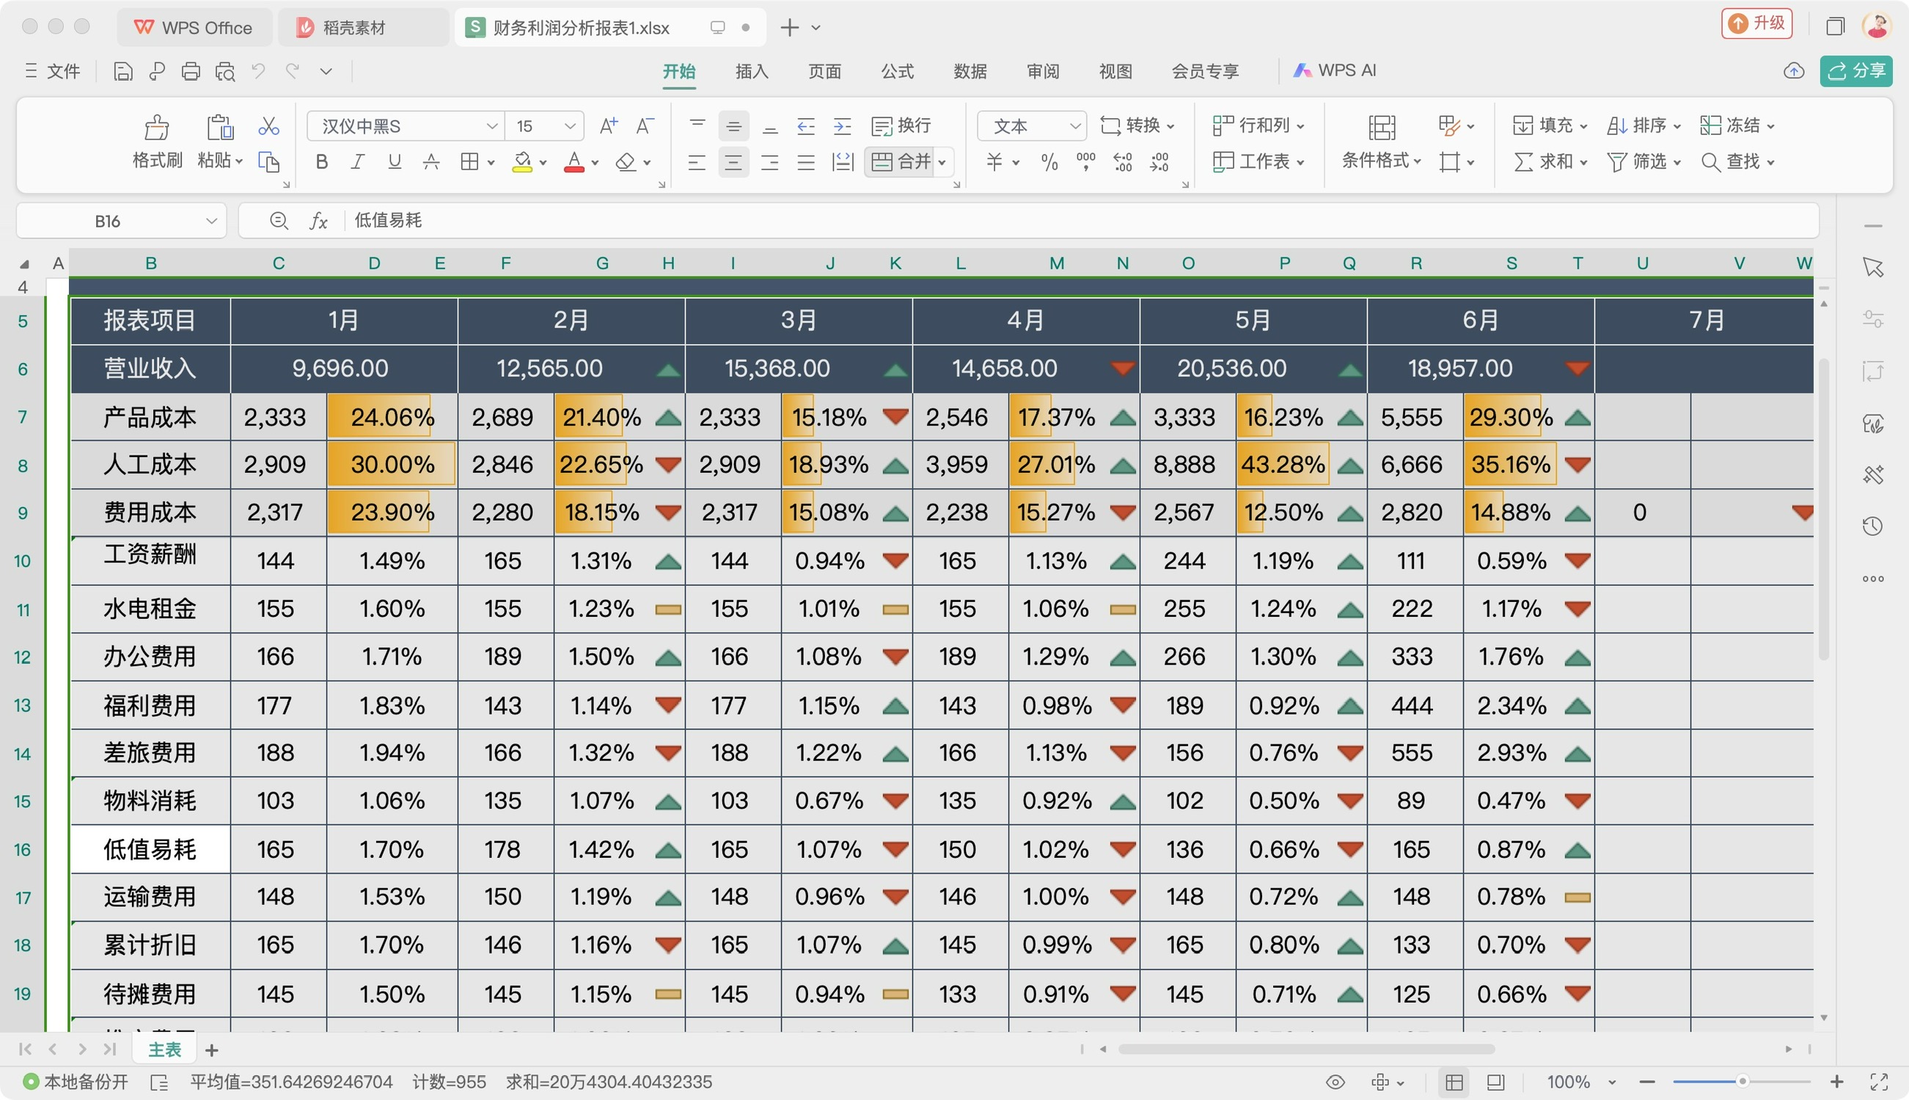The image size is (1909, 1100).
Task: Click the font color red A swatch
Action: [574, 161]
